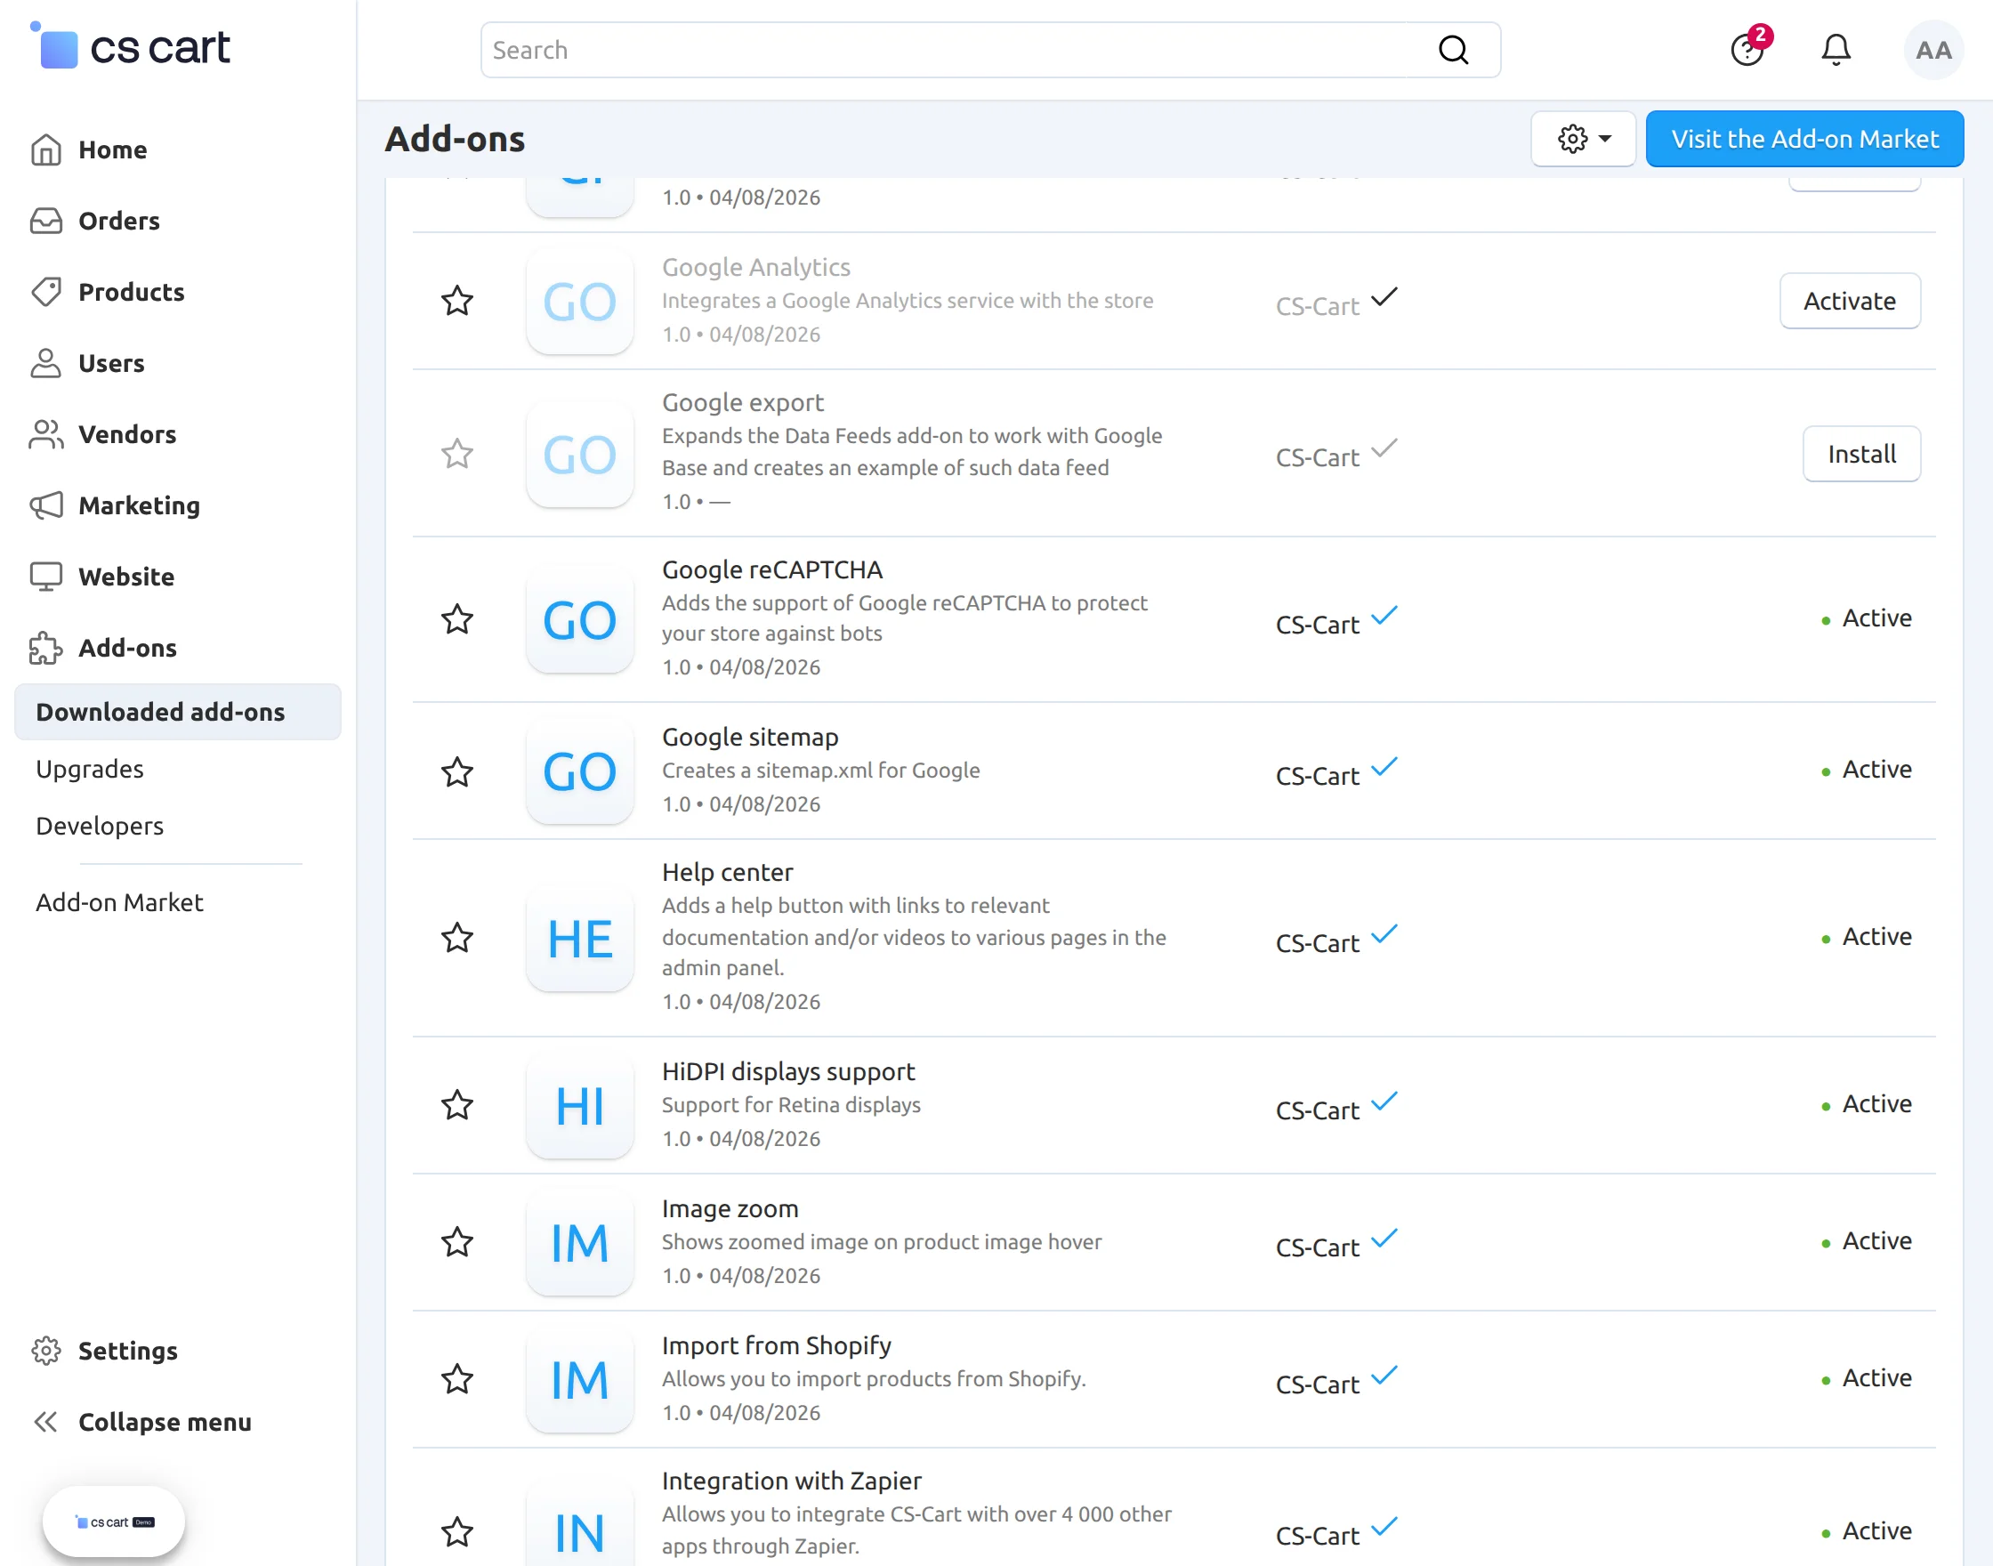Viewport: 1993px width, 1566px height.
Task: Click the Vendors people icon
Action: click(x=46, y=434)
